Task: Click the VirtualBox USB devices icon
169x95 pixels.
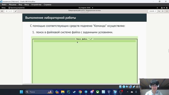Action: coord(134,87)
